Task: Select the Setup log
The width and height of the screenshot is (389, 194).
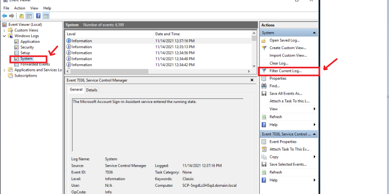Action: point(25,53)
